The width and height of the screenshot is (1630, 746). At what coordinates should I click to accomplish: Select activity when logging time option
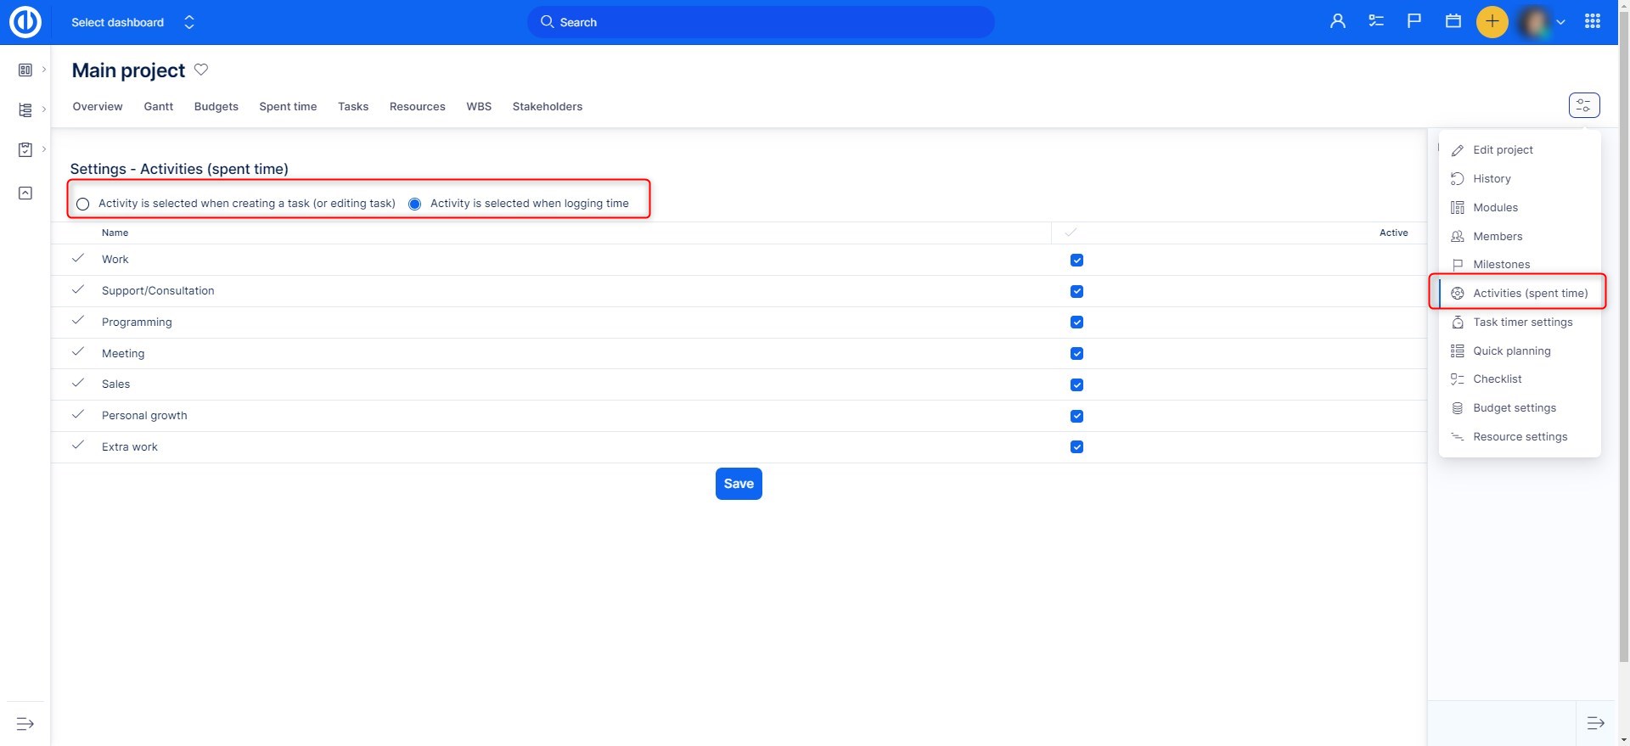click(x=415, y=204)
